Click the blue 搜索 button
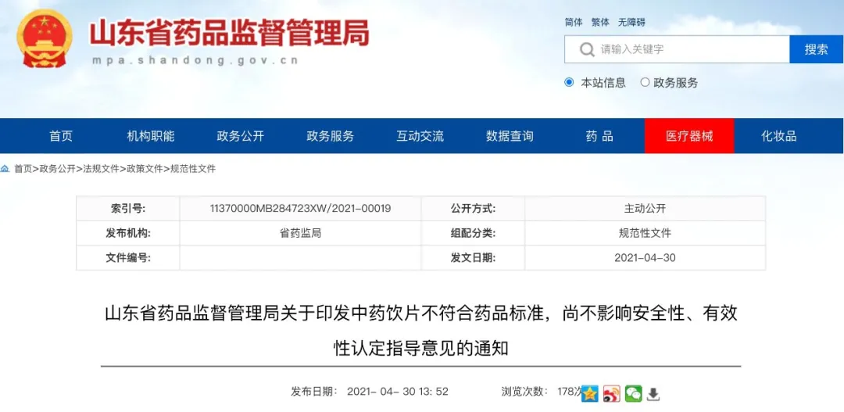Image resolution: width=844 pixels, height=412 pixels. click(816, 49)
